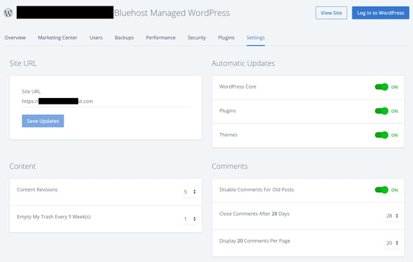Screen dimensions: 413x262
Task: Open Comments Per Page selector
Action: click(x=392, y=243)
